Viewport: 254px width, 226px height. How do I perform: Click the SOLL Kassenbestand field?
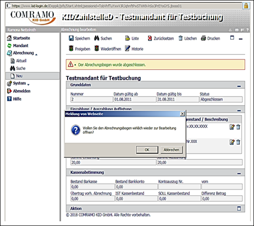click(179, 199)
